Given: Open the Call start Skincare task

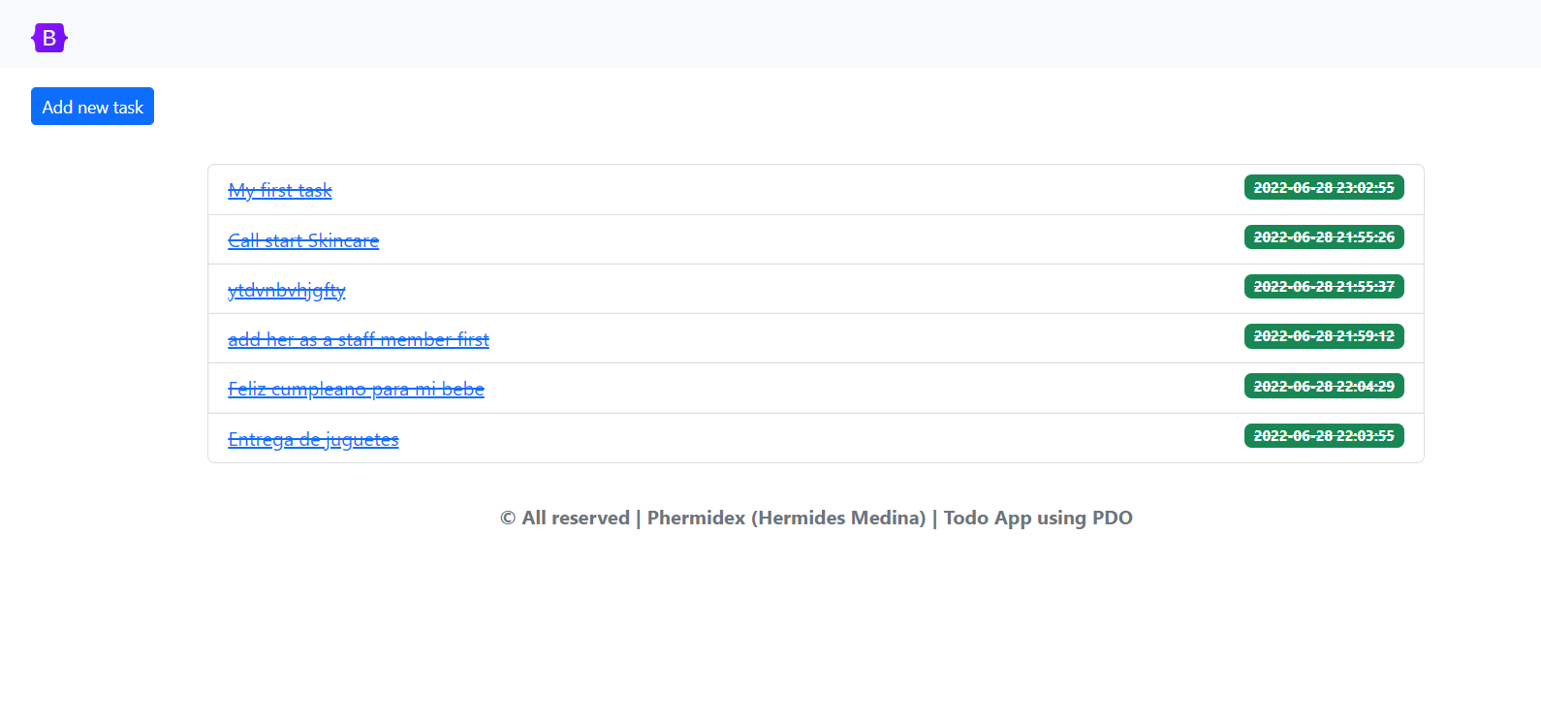Looking at the screenshot, I should (303, 240).
